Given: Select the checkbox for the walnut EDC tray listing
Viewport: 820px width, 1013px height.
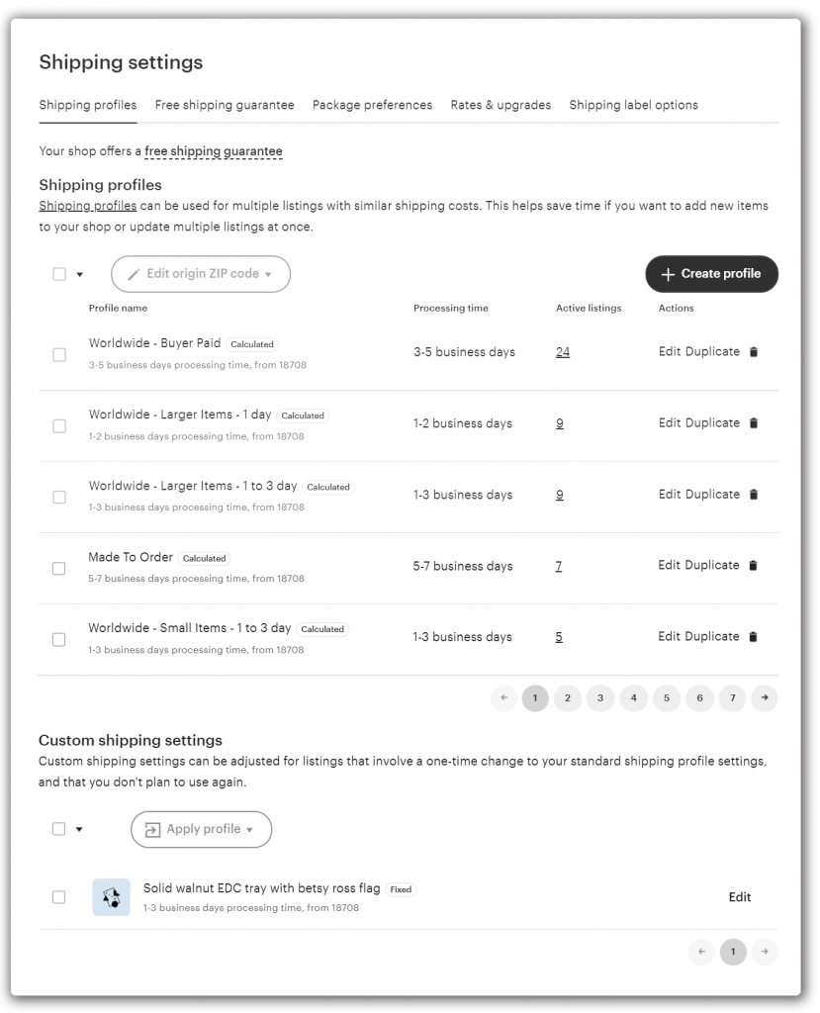Looking at the screenshot, I should coord(58,896).
